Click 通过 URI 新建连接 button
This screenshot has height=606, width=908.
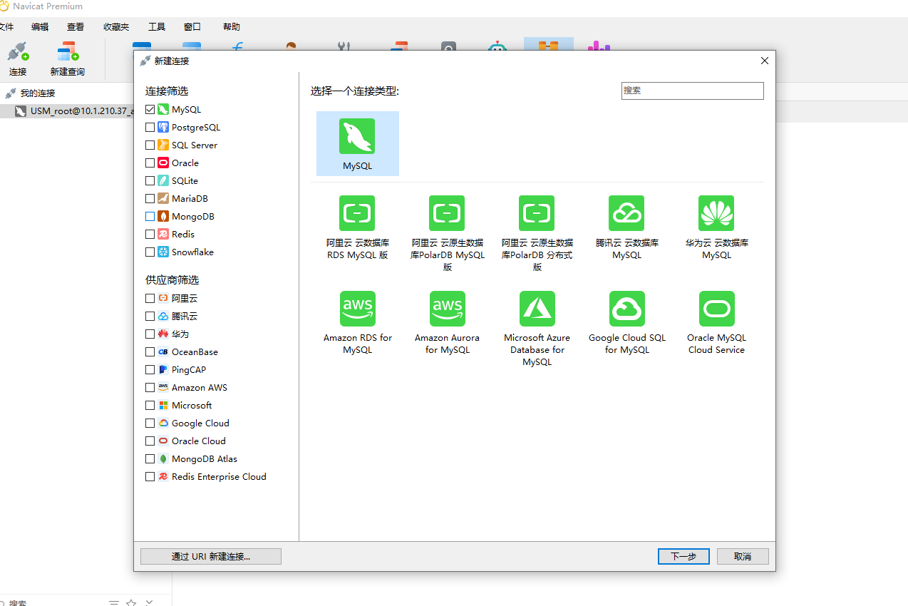pos(211,556)
